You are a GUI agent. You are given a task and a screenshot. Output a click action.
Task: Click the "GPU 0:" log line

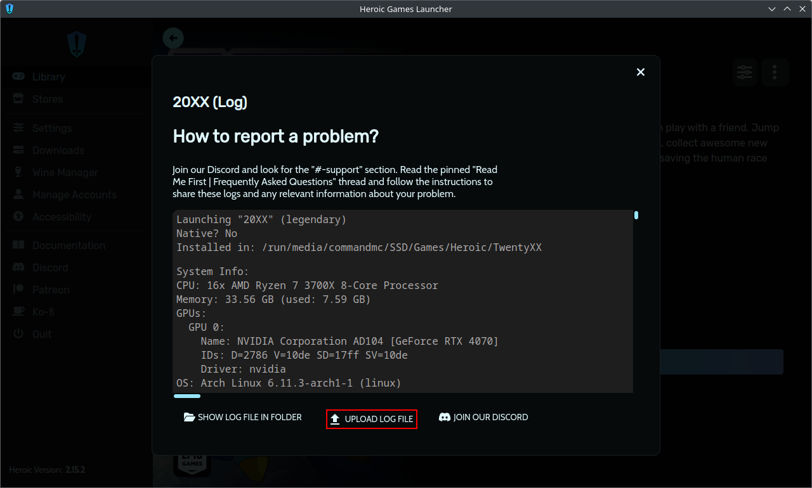point(207,327)
